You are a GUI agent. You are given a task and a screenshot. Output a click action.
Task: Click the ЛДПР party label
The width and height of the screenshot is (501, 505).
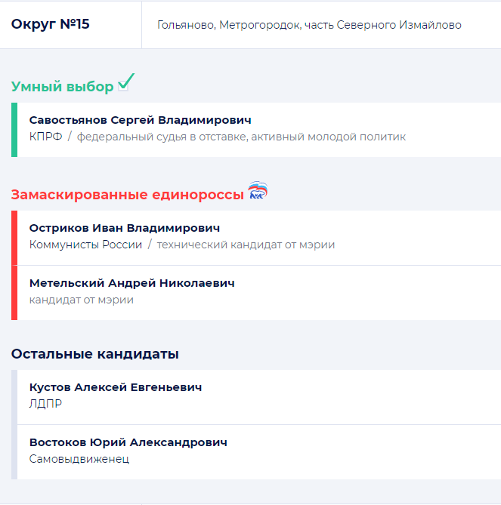(45, 404)
